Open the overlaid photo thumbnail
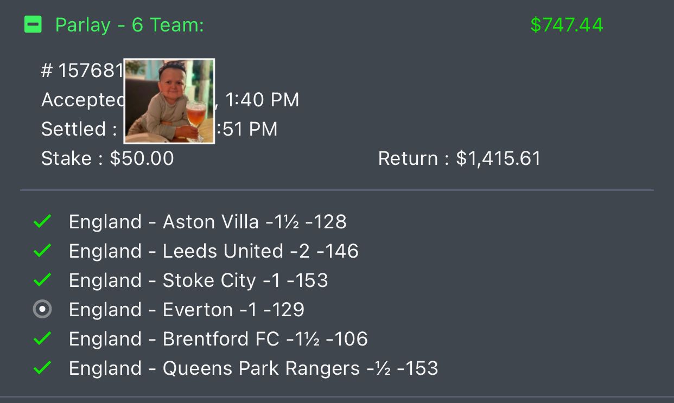Screen dimensions: 674x403 coord(169,101)
